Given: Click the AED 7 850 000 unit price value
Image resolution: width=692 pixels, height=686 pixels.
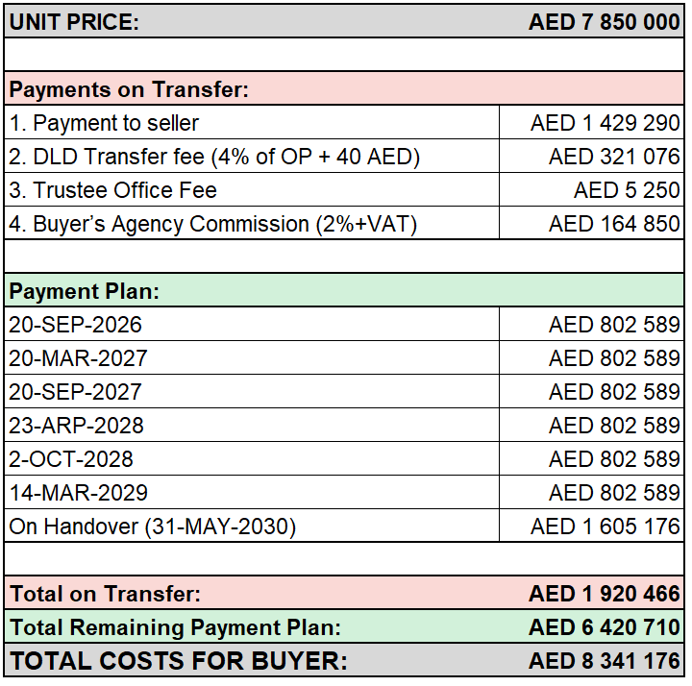Looking at the screenshot, I should click(x=604, y=22).
